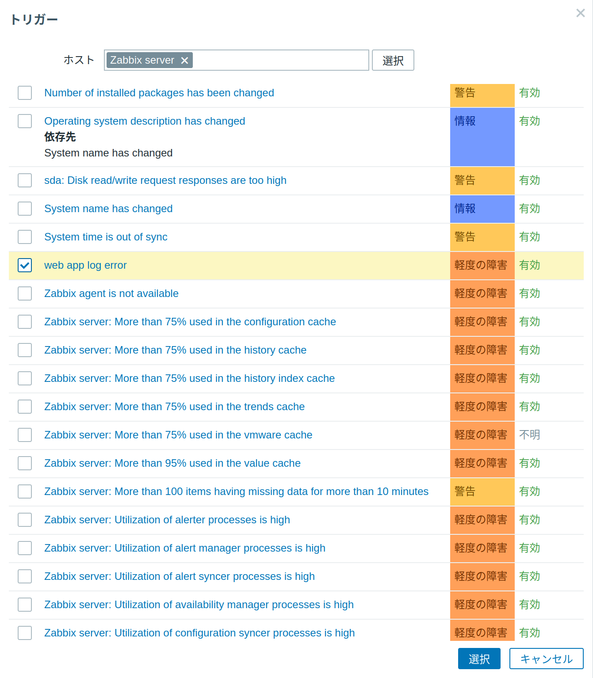Click the host selection 選択 button

393,61
